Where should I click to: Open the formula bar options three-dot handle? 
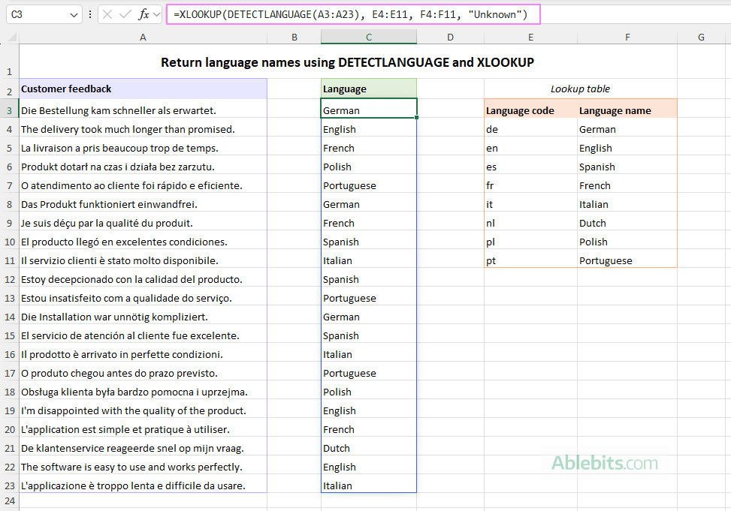coord(90,14)
